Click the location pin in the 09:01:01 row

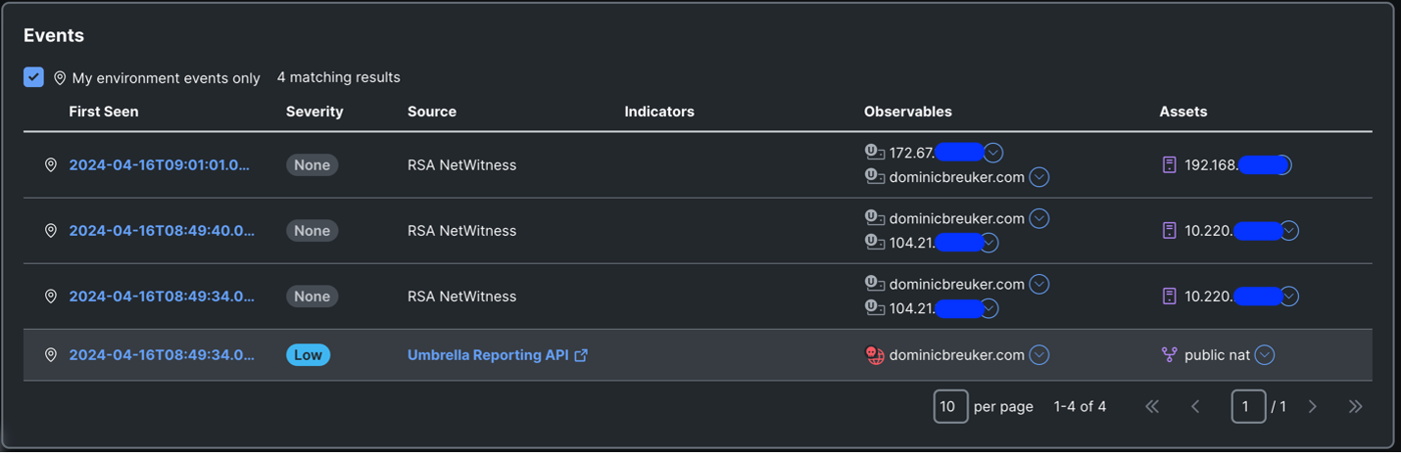point(51,165)
